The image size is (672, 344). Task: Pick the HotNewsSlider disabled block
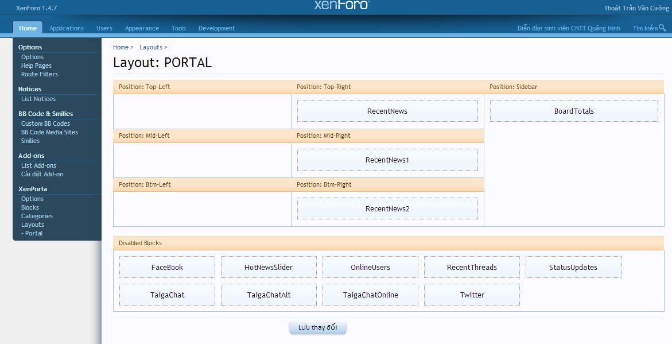tap(269, 267)
